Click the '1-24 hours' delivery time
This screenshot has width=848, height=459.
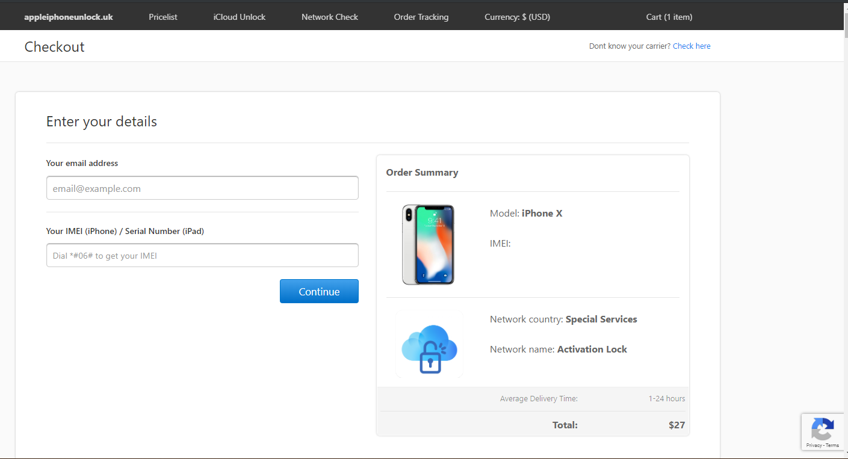pos(667,398)
